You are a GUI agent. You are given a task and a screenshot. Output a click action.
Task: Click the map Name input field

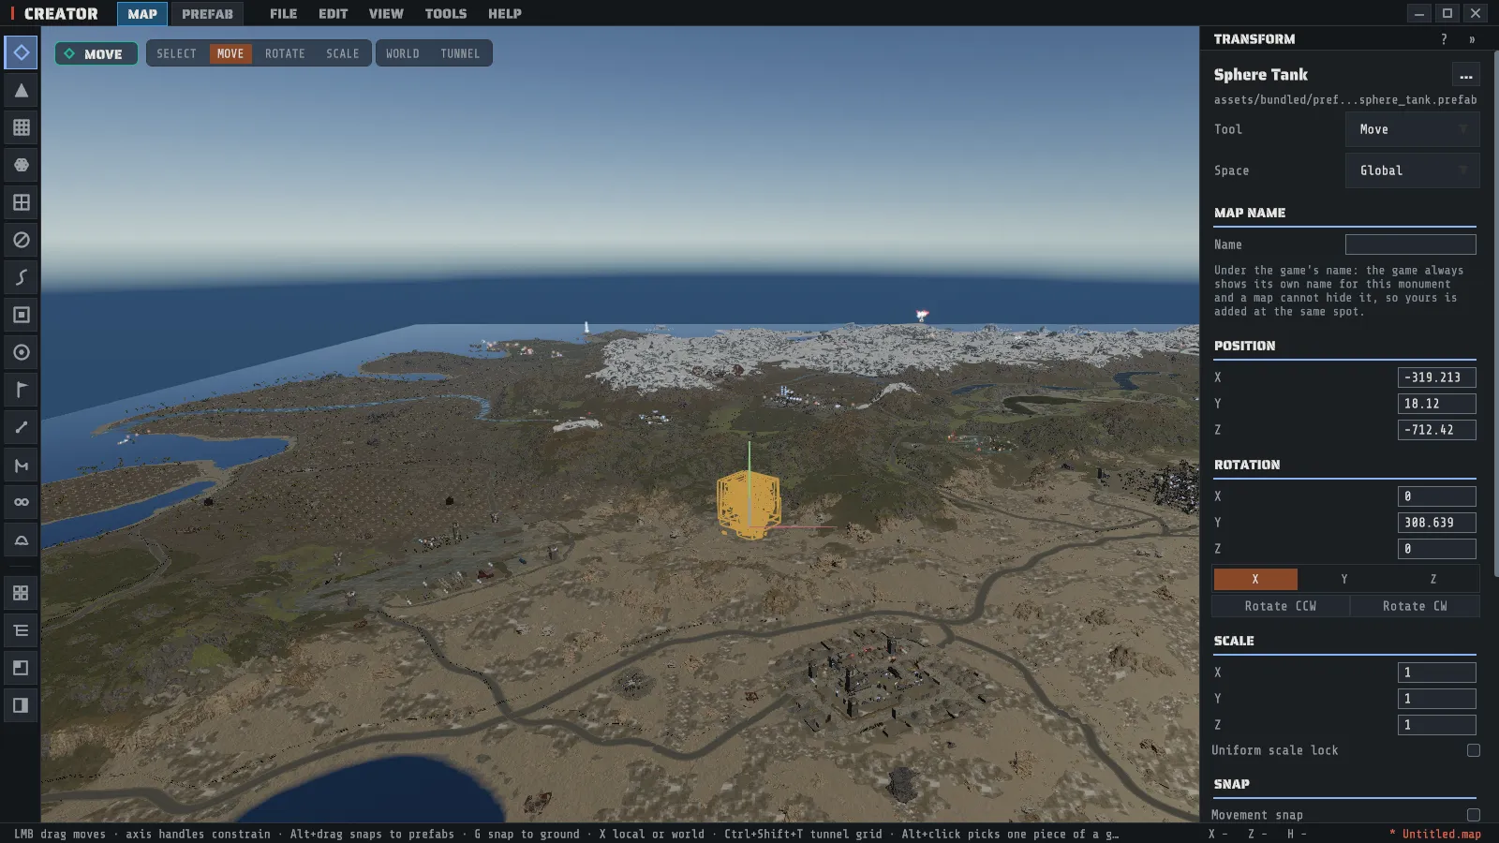(1410, 244)
